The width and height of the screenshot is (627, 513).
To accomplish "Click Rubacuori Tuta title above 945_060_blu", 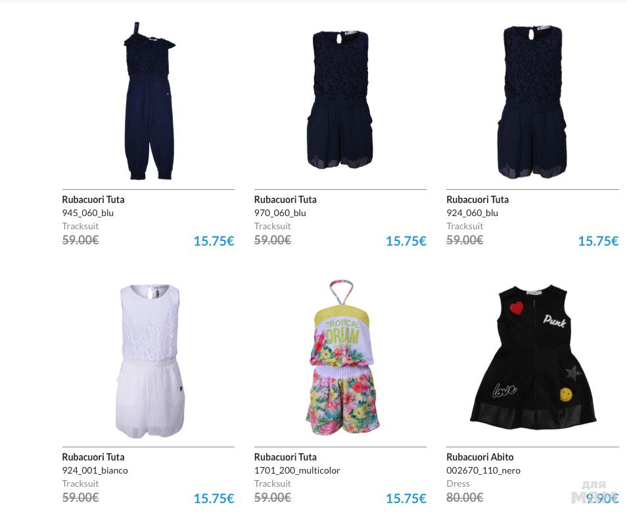I will click(x=93, y=200).
